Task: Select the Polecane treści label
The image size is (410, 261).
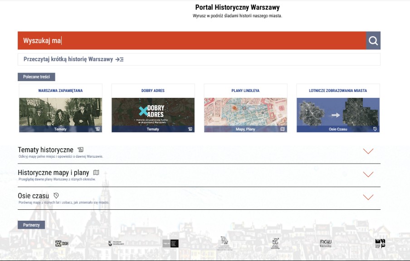Action: coord(36,77)
